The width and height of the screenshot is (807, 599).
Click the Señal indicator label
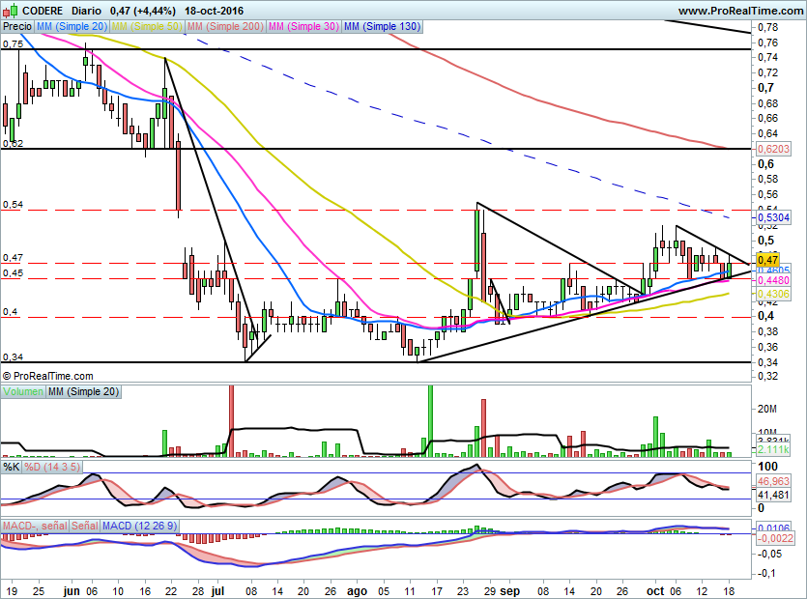(84, 525)
